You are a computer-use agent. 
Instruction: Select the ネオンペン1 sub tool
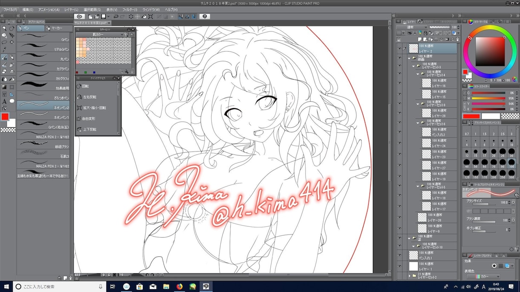43,115
